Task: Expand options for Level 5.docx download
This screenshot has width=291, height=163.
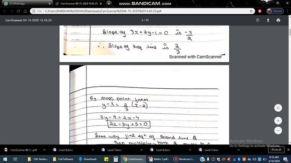Action: [238, 150]
